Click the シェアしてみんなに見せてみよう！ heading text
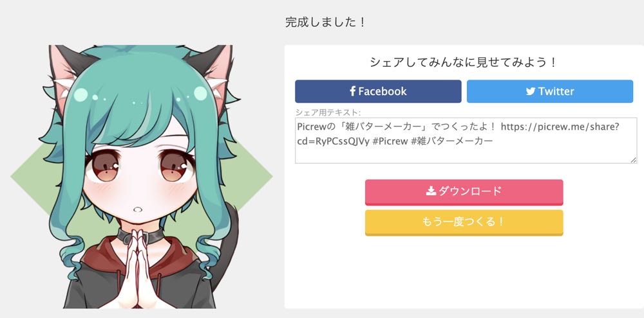The image size is (644, 318). (464, 63)
